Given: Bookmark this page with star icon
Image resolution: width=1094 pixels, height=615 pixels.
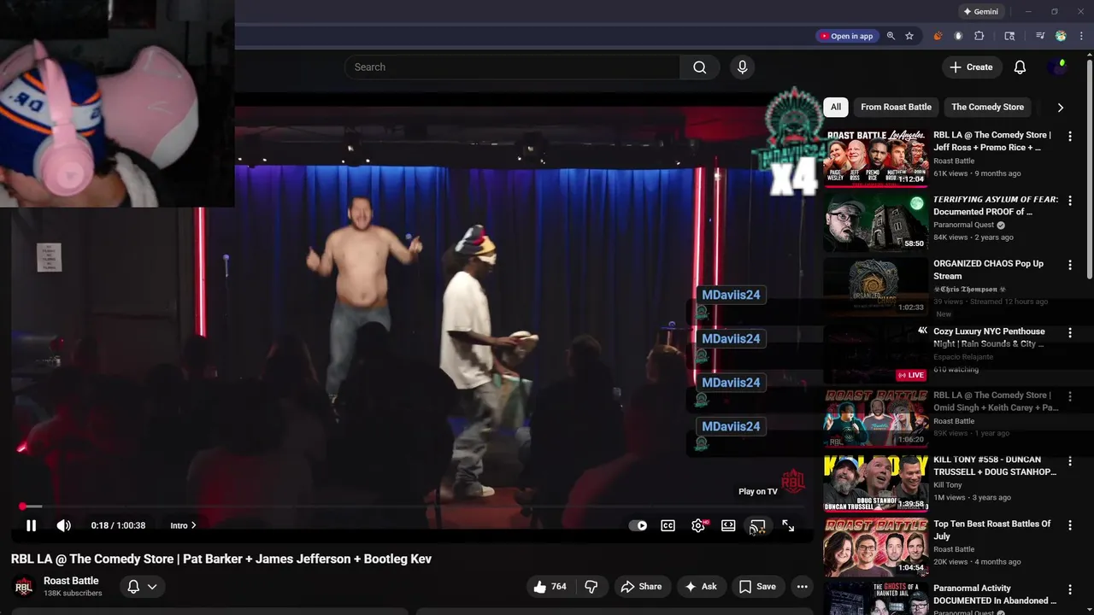Looking at the screenshot, I should tap(909, 36).
